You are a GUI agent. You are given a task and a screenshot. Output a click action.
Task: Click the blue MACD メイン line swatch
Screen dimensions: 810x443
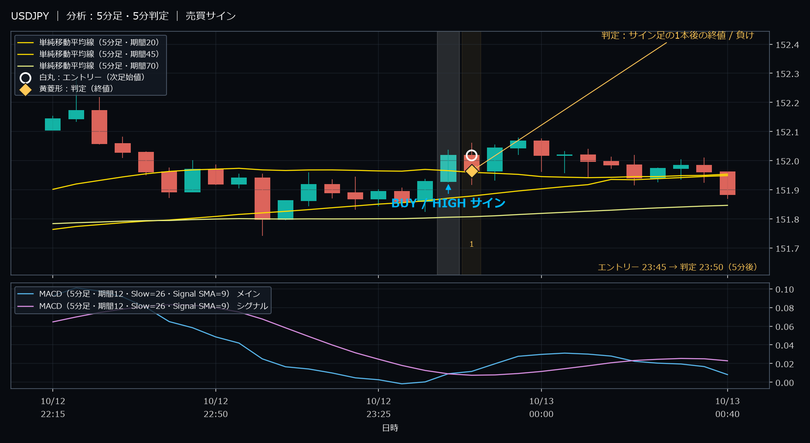tap(26, 294)
